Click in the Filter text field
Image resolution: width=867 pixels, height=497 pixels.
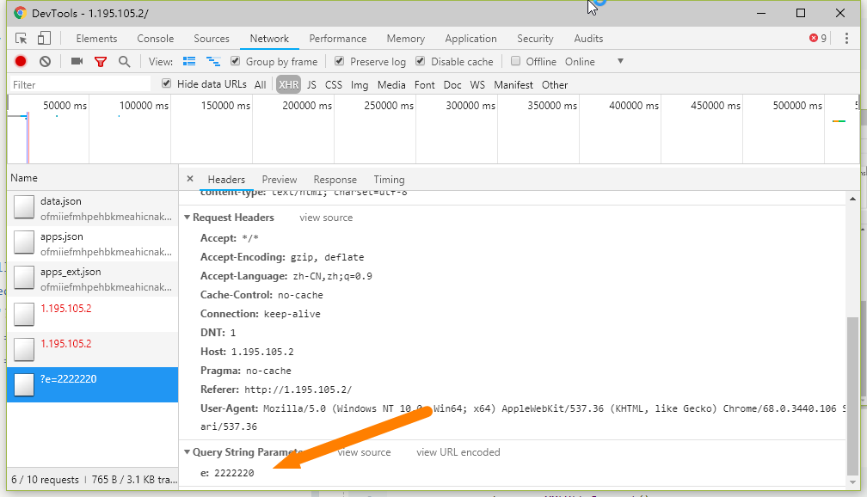coord(80,84)
